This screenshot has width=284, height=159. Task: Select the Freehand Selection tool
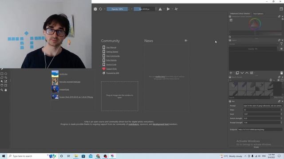(6, 78)
